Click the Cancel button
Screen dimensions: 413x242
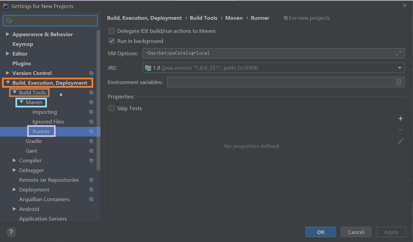[356, 232]
